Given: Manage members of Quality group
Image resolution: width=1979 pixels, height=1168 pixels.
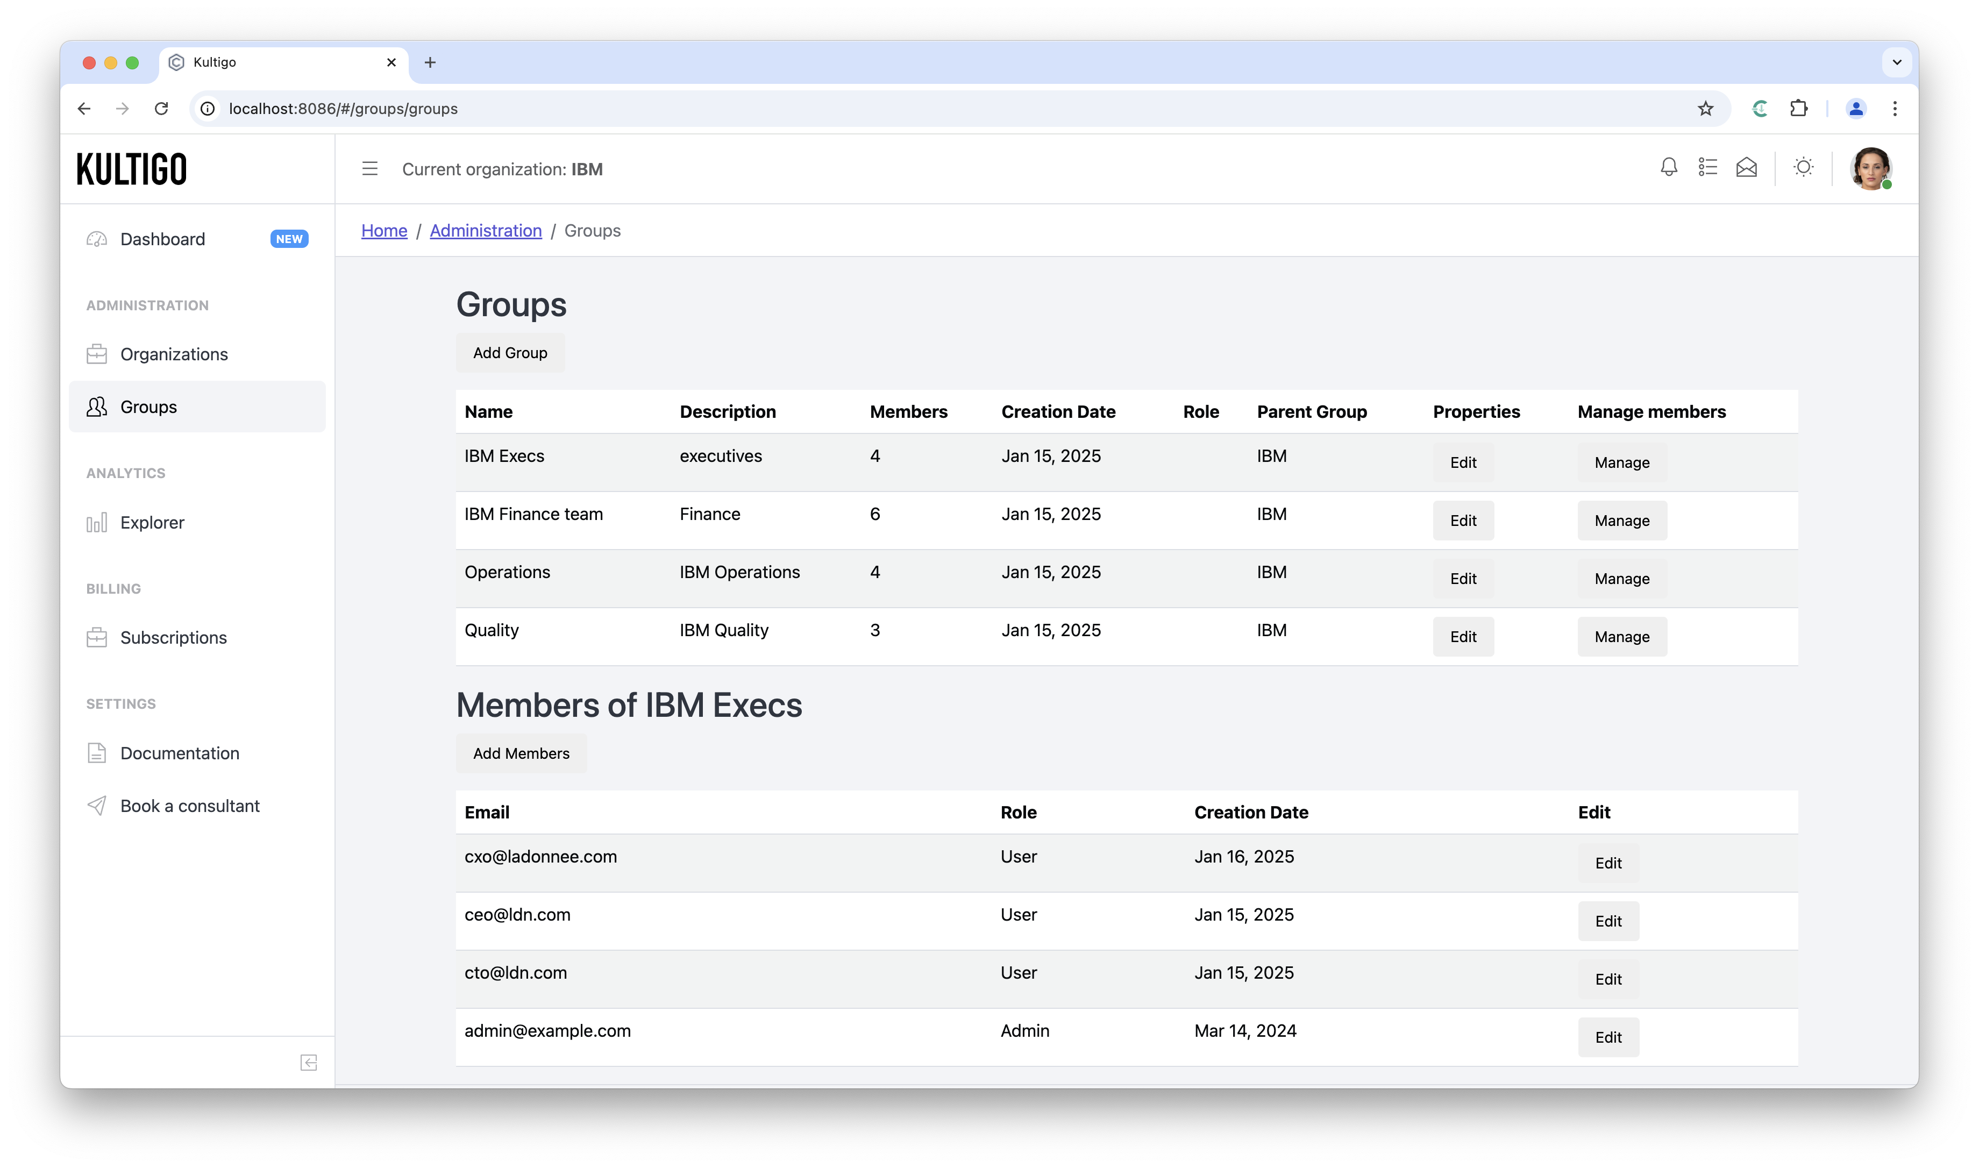Looking at the screenshot, I should click(x=1622, y=637).
